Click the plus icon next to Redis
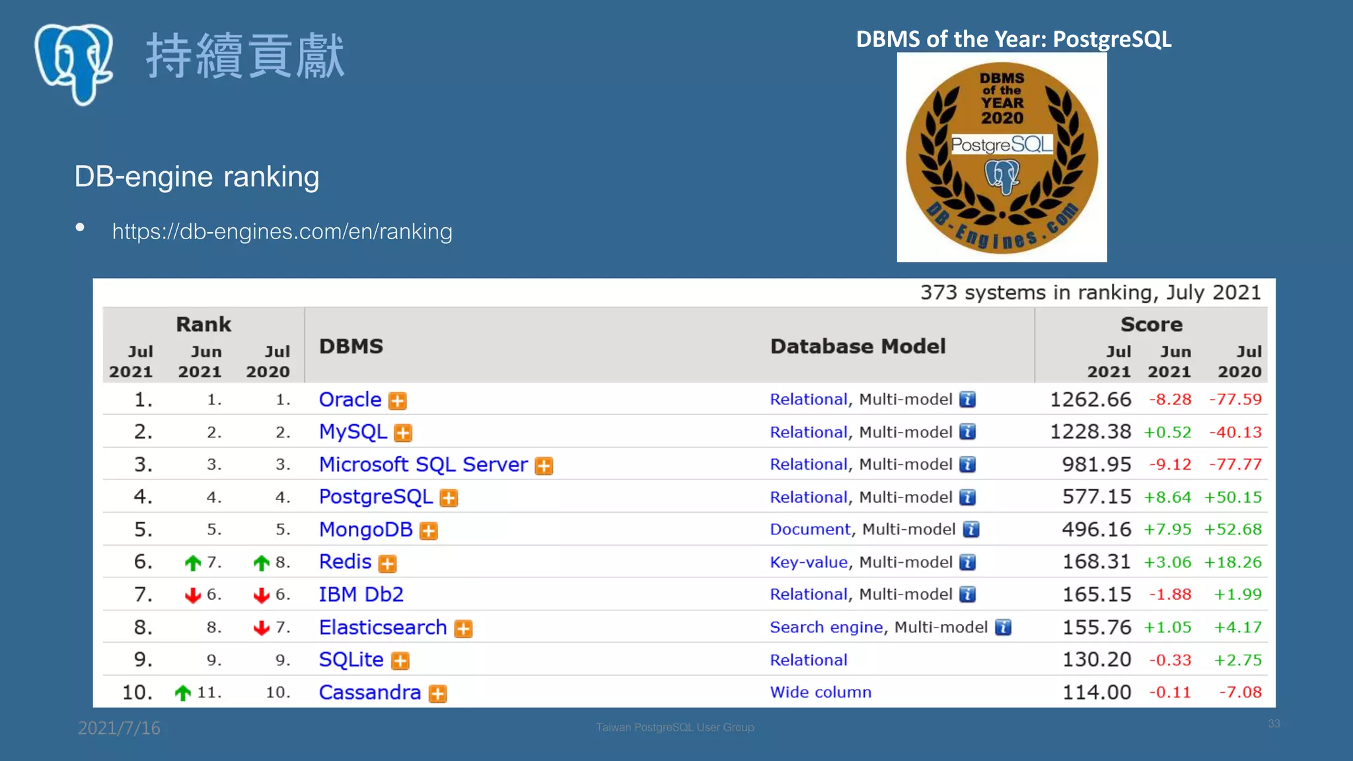 pos(387,563)
